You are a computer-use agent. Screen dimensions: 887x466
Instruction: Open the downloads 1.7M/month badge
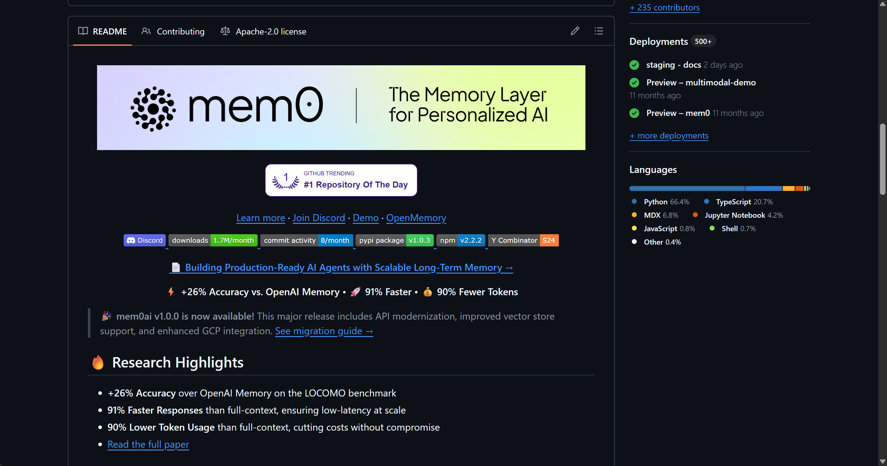[213, 240]
